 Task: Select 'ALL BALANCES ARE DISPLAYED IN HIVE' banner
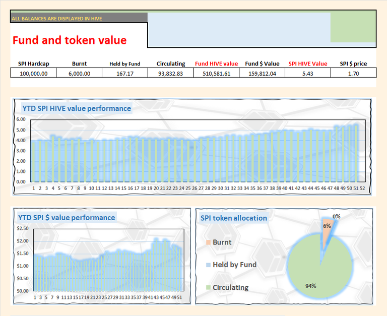(x=79, y=18)
